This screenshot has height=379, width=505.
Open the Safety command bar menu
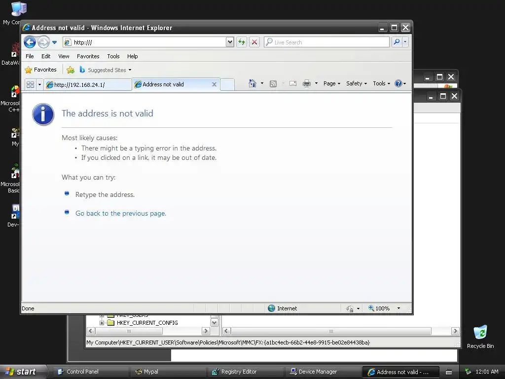click(357, 83)
